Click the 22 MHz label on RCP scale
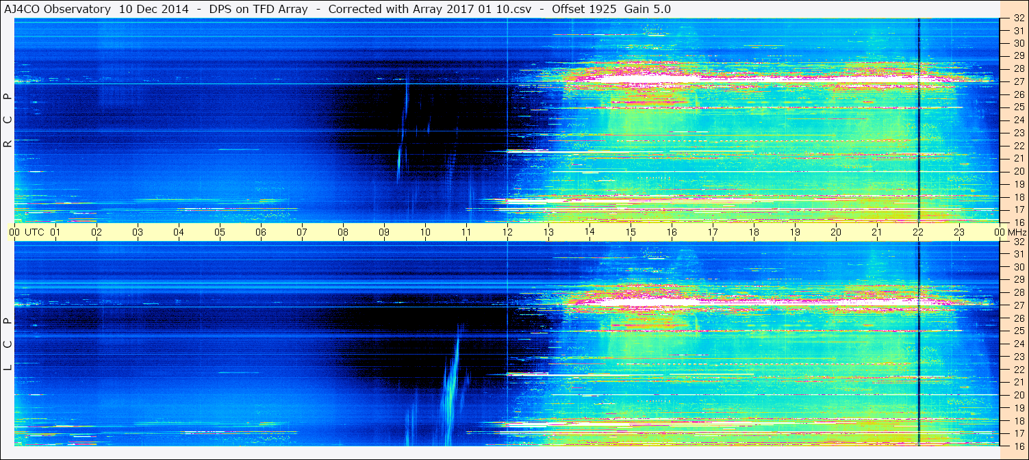The width and height of the screenshot is (1029, 460). pyautogui.click(x=1019, y=145)
